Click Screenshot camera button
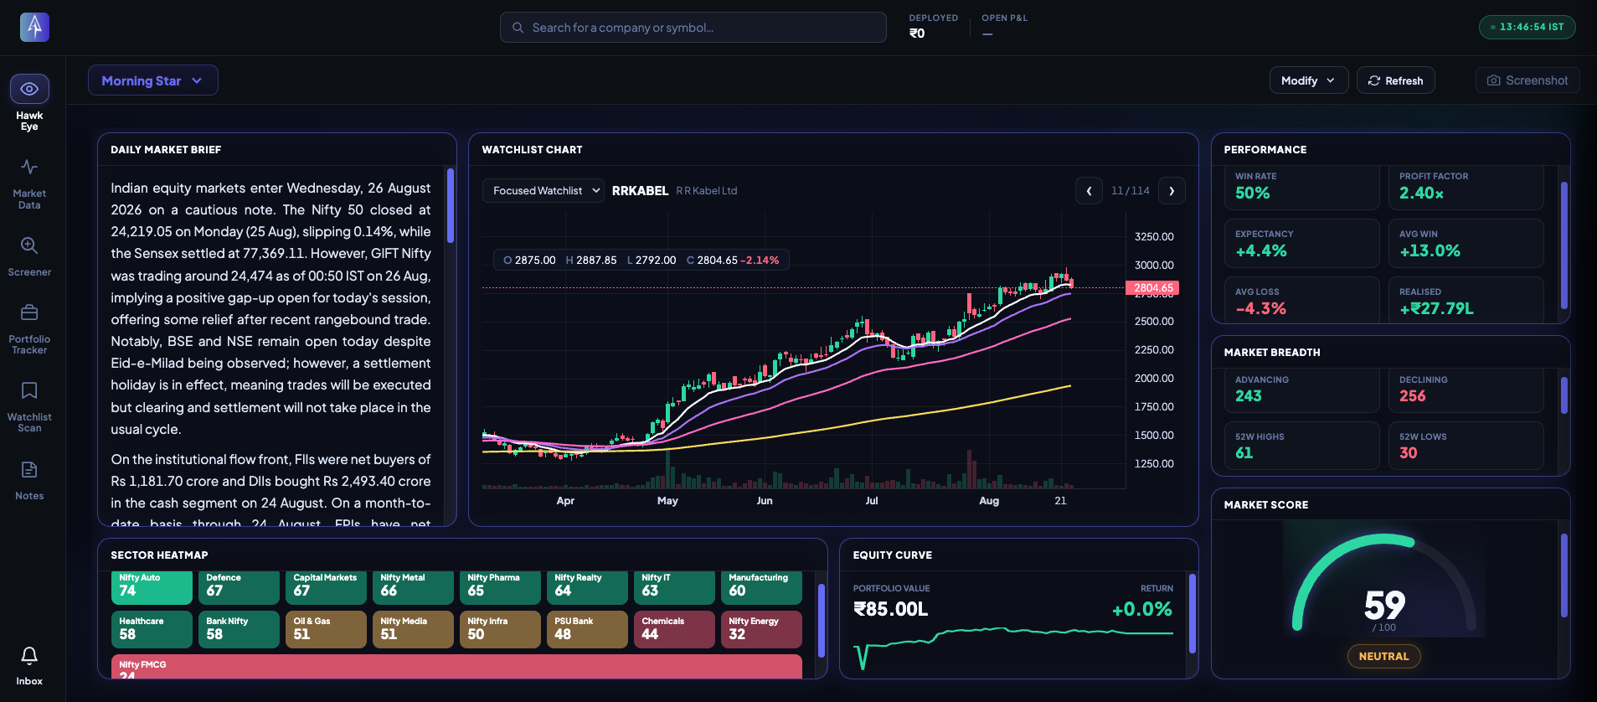 point(1527,80)
